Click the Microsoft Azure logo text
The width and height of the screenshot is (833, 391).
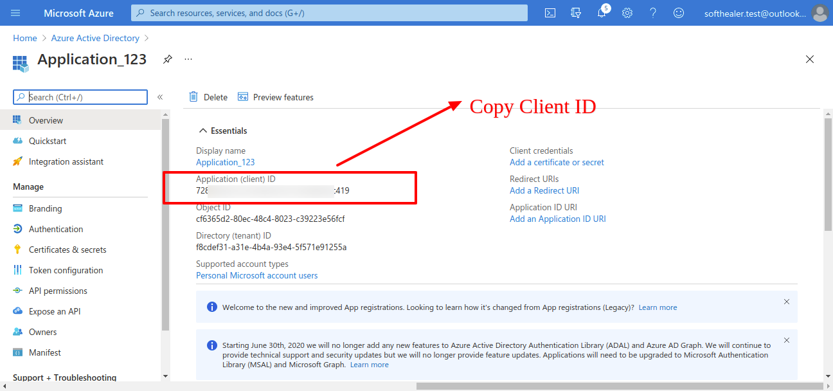pos(78,13)
